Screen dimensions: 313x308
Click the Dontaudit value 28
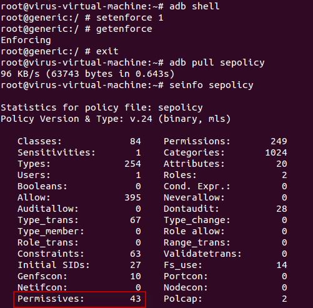pos(282,209)
